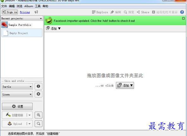Click the magnifier button beside Upload

pos(39,124)
